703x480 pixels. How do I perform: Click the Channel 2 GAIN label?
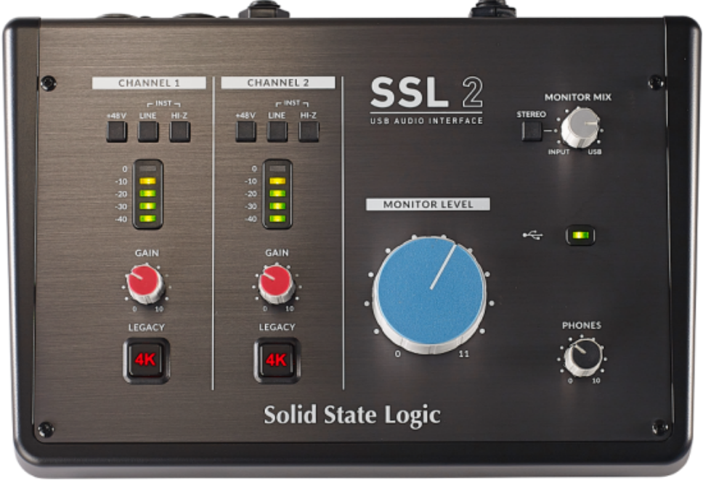(x=277, y=253)
